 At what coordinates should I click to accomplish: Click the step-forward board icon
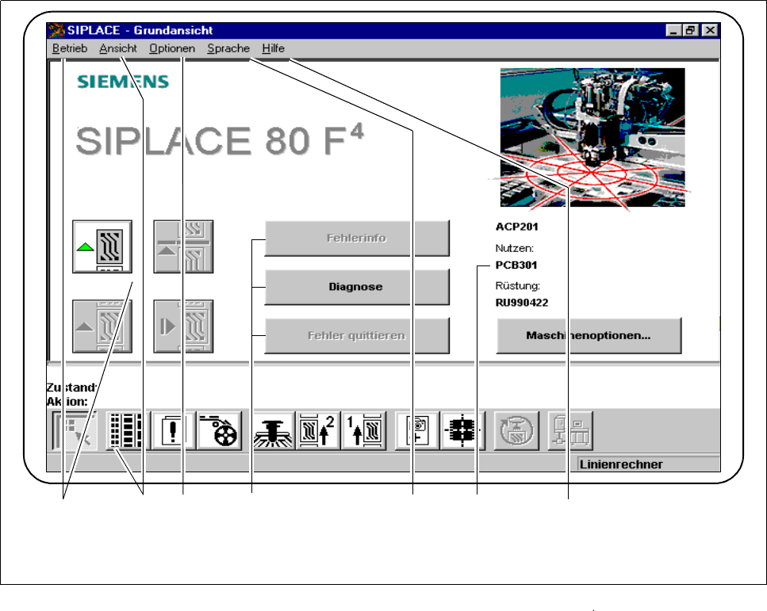pos(183,326)
